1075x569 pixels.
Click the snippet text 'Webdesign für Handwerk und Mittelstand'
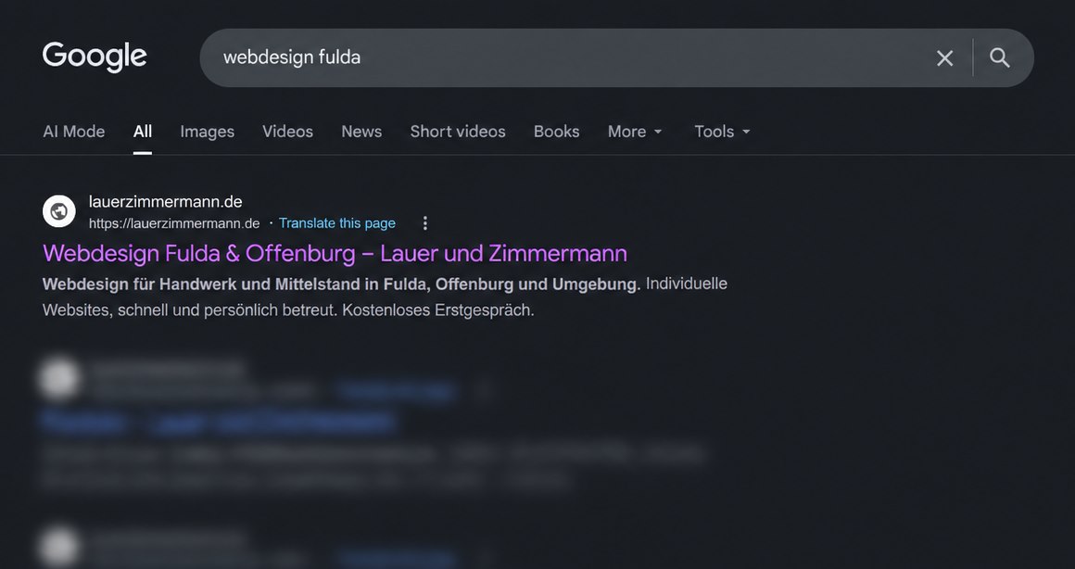pos(200,284)
